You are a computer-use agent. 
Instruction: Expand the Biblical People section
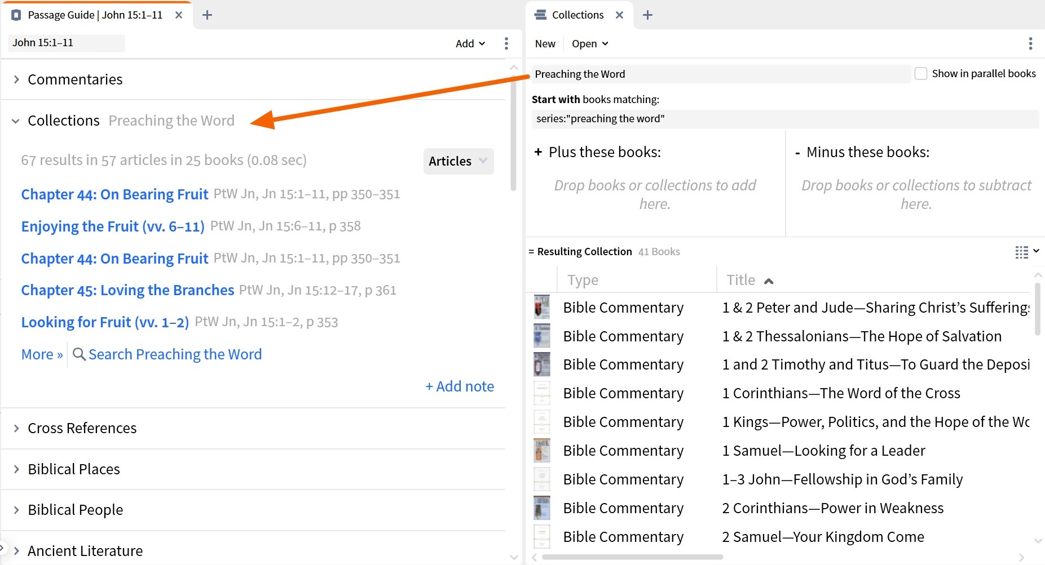pos(16,510)
